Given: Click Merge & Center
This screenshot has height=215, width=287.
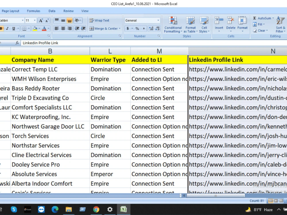Looking at the screenshot, I should 104,28.
